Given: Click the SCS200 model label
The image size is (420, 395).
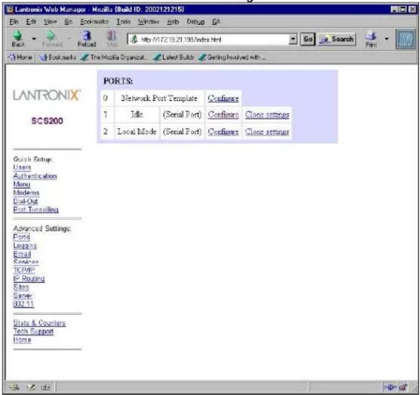Looking at the screenshot, I should point(47,121).
